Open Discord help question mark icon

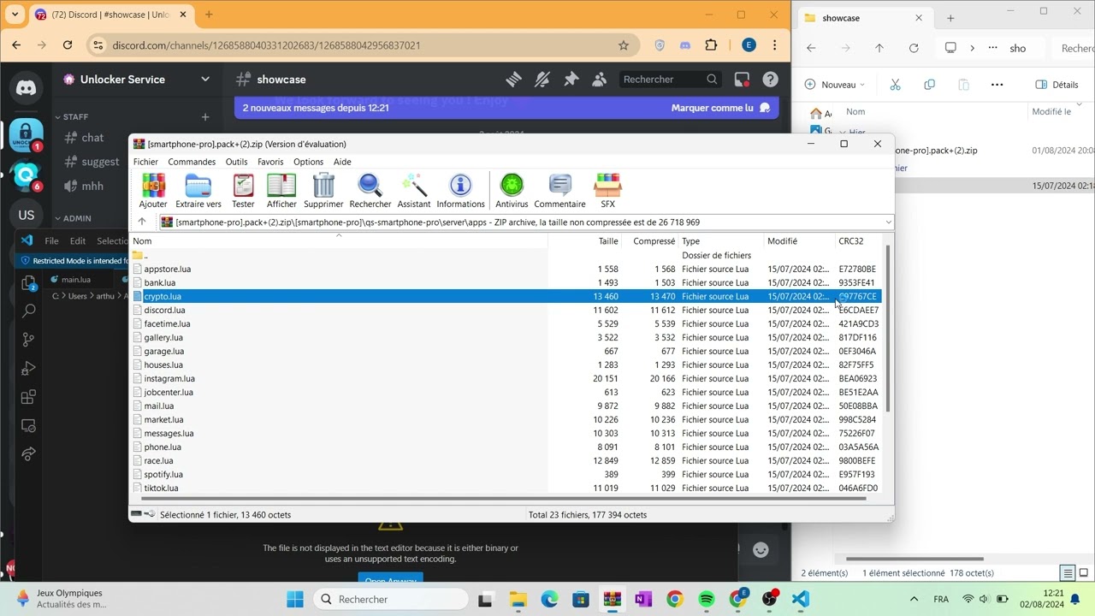770,80
